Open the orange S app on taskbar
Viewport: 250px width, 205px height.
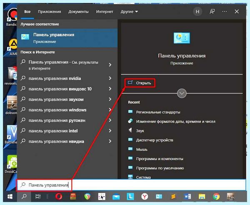pyautogui.click(x=173, y=197)
